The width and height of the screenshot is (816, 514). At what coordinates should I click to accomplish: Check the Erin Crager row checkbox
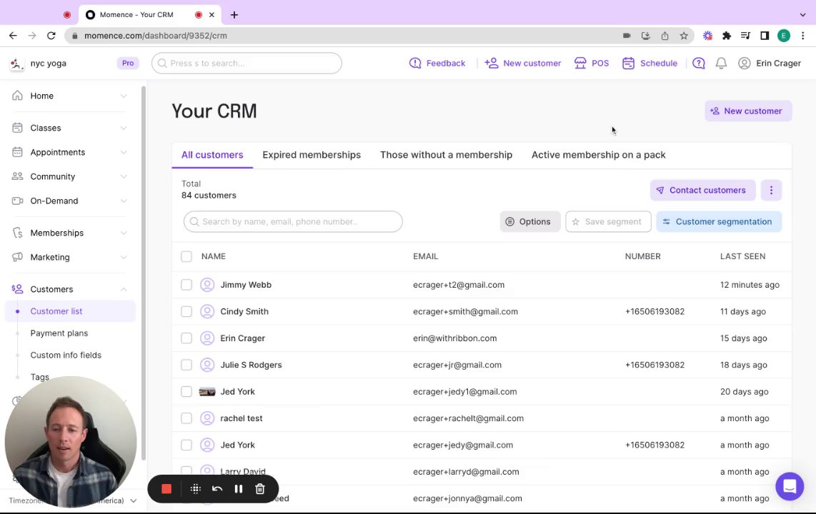[x=186, y=338]
